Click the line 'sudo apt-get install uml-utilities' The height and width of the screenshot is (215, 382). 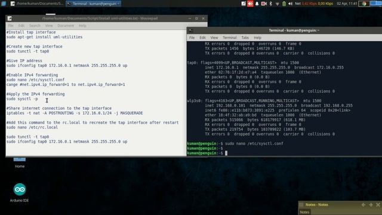[x=45, y=37]
